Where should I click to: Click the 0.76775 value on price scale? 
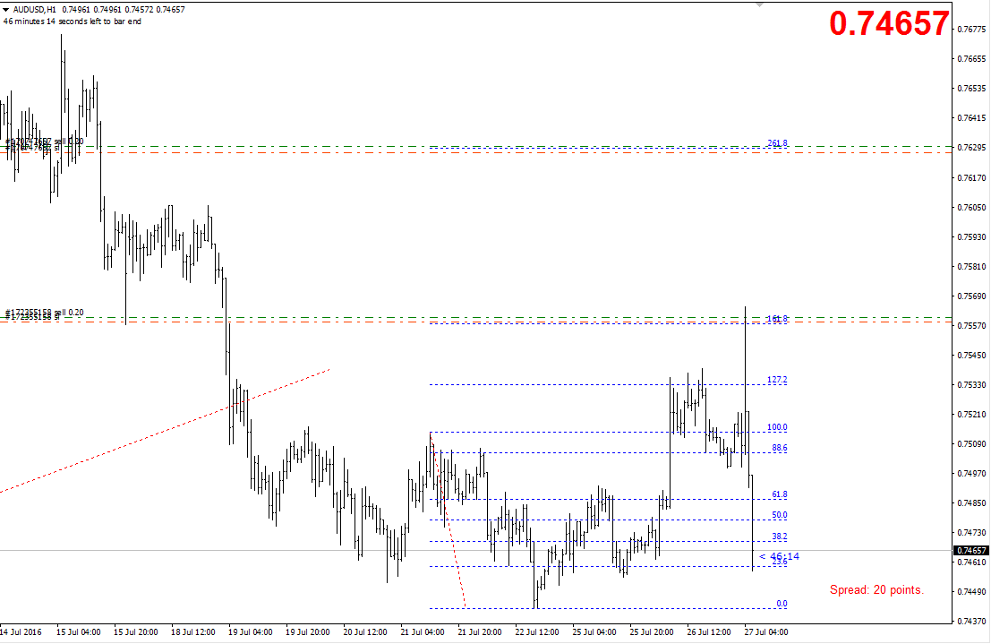pyautogui.click(x=971, y=30)
